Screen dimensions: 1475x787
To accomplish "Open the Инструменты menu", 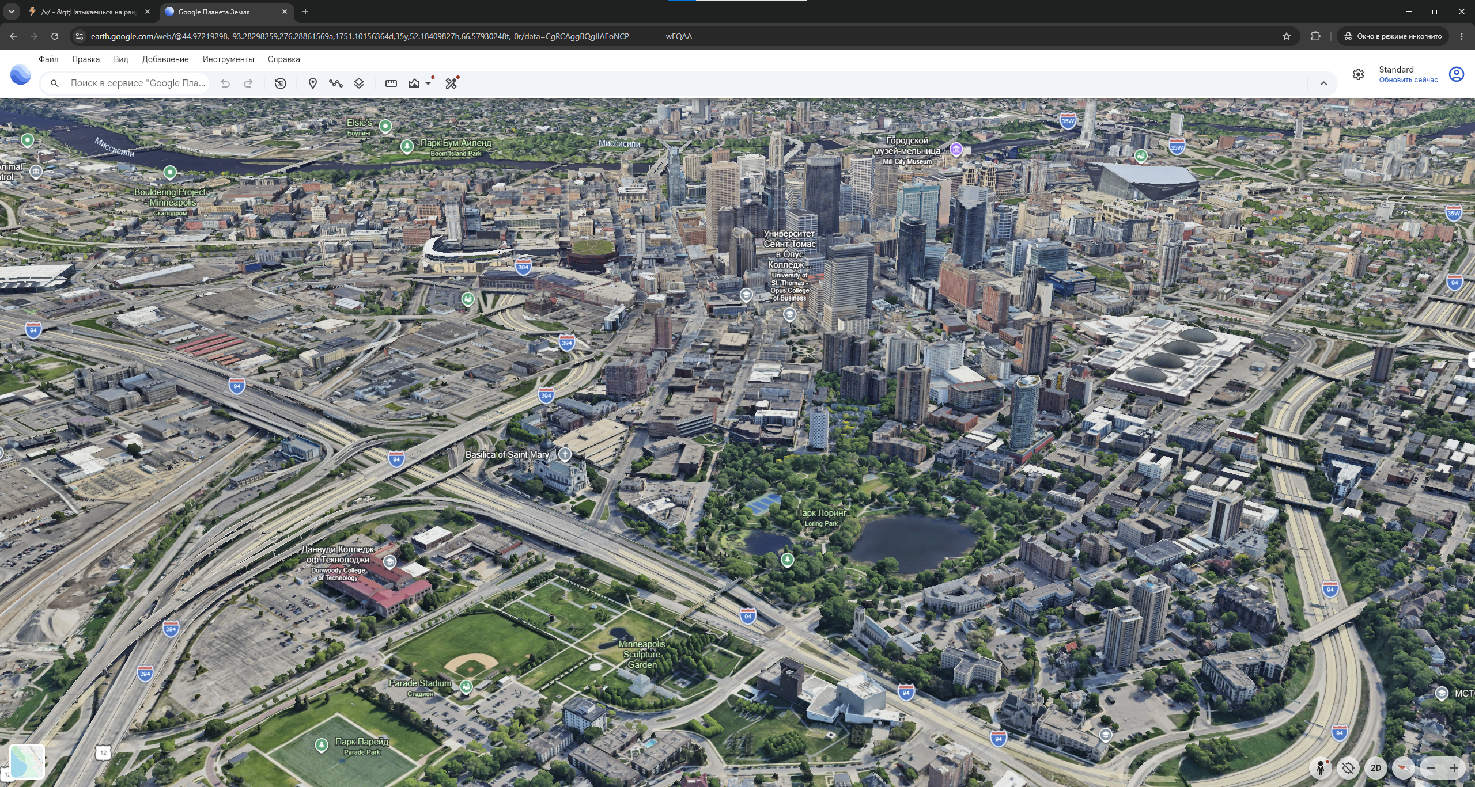I will pos(228,59).
